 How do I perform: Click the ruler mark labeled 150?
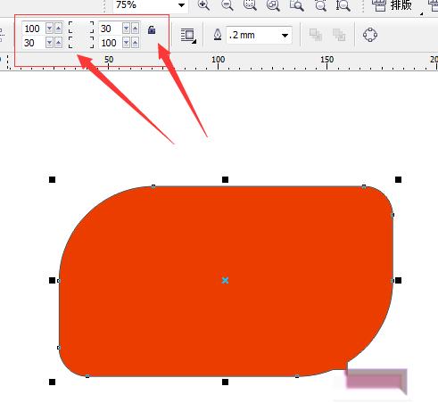(326, 60)
